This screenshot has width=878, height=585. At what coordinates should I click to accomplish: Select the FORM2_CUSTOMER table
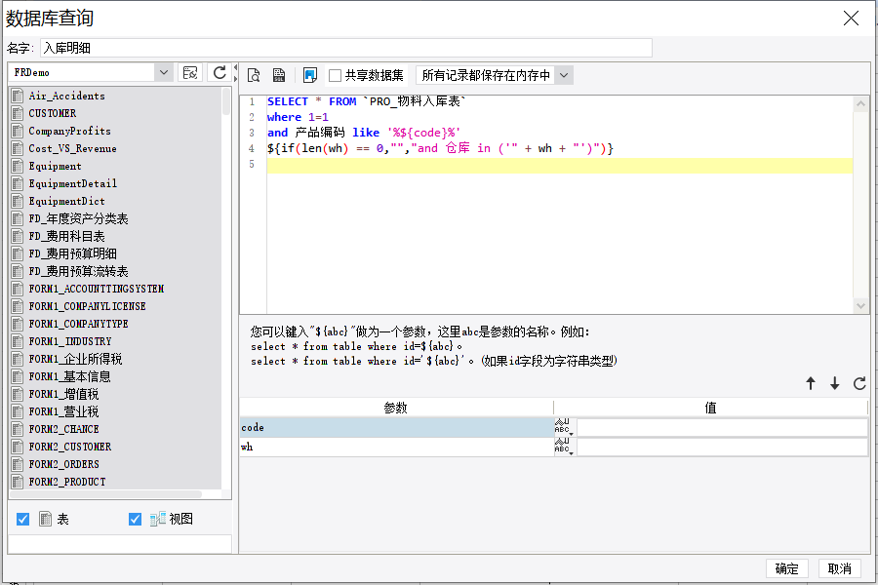pyautogui.click(x=70, y=447)
